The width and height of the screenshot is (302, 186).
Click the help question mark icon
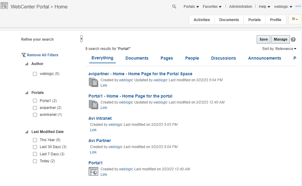click(293, 39)
